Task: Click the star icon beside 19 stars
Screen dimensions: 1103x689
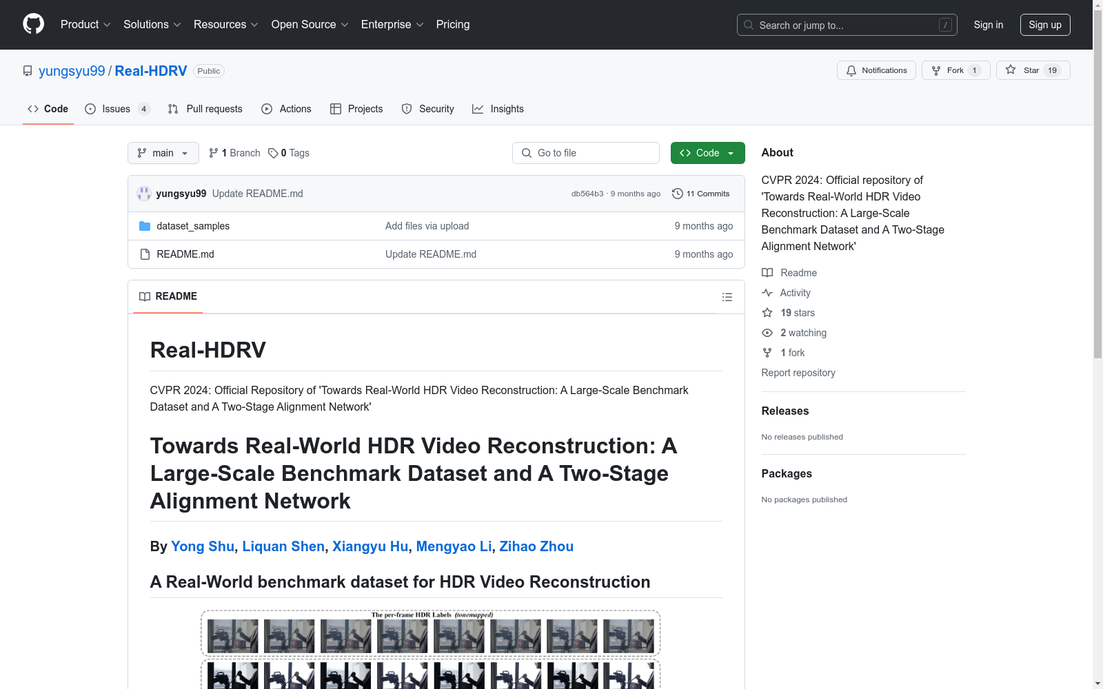Action: (767, 313)
